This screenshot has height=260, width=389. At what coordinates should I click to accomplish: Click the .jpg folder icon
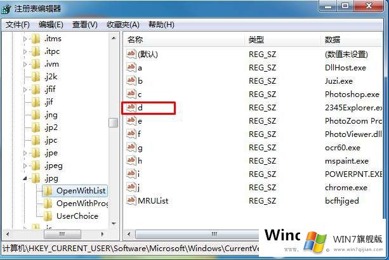pyautogui.click(x=36, y=178)
